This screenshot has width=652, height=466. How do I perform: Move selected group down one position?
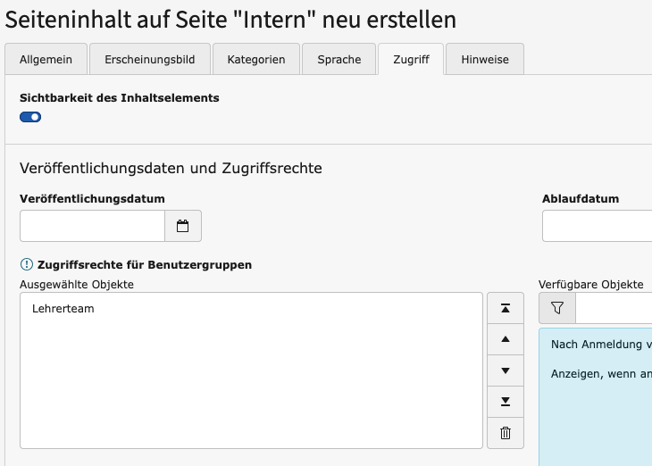(x=506, y=370)
